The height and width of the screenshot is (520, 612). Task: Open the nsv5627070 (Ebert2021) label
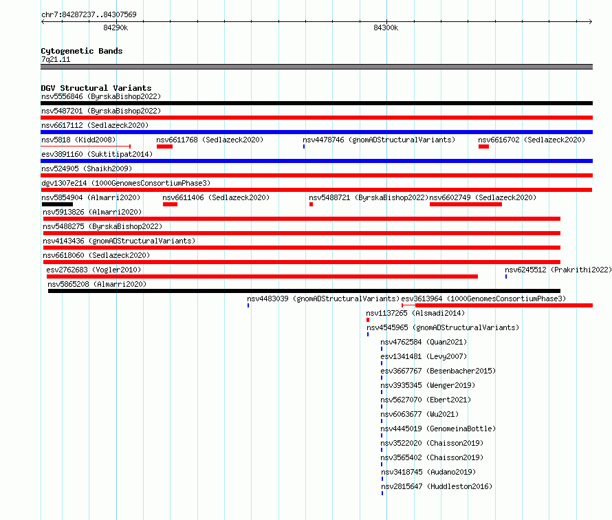tap(426, 400)
